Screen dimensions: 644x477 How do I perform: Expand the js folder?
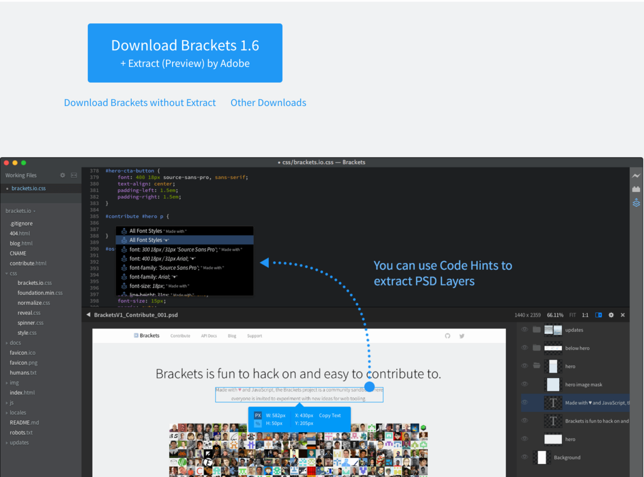(7, 403)
